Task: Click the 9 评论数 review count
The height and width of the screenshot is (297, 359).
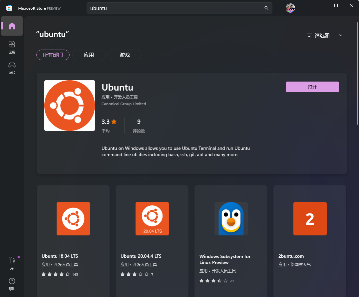Action: [x=139, y=125]
